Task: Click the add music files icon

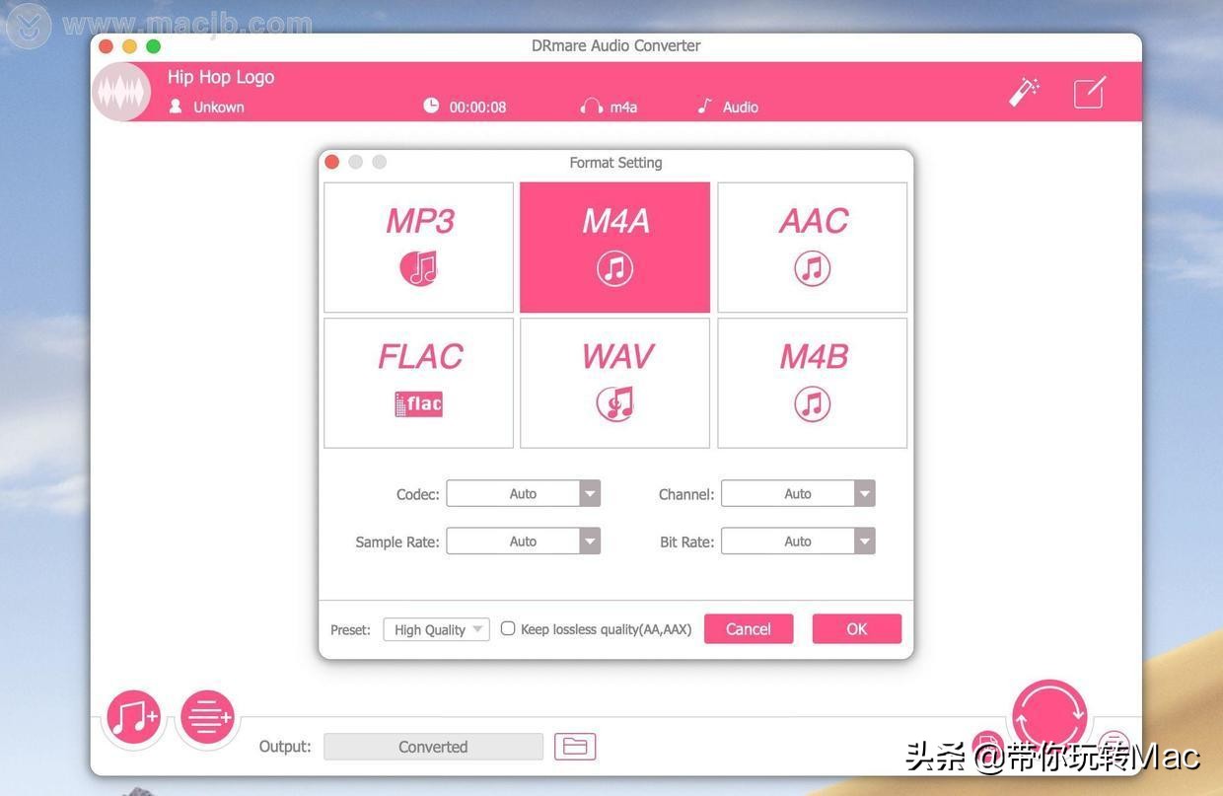Action: click(x=133, y=717)
